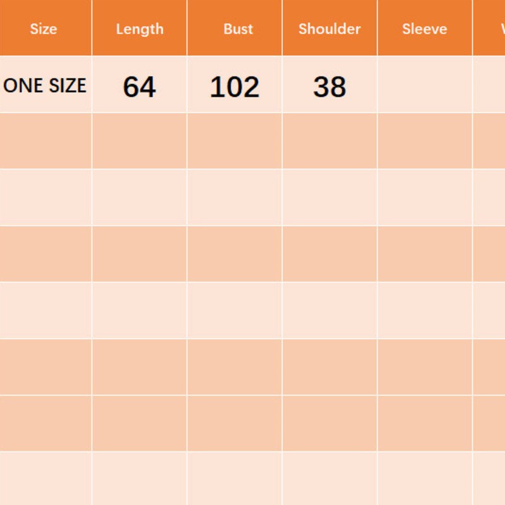
Task: Click the Length value 64
Action: tap(140, 86)
